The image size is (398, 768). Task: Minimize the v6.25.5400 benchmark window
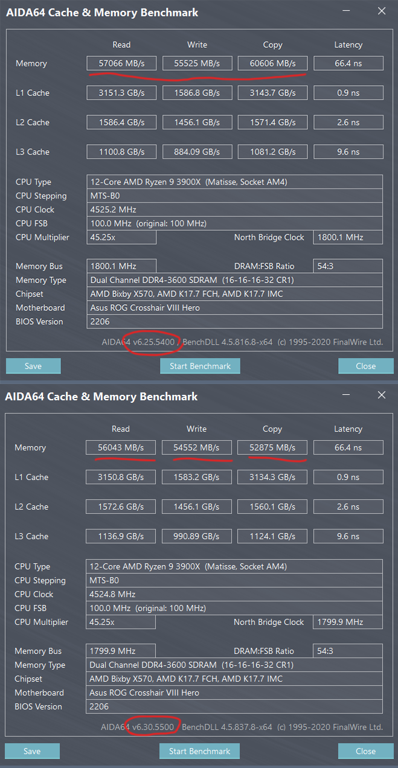tap(345, 11)
